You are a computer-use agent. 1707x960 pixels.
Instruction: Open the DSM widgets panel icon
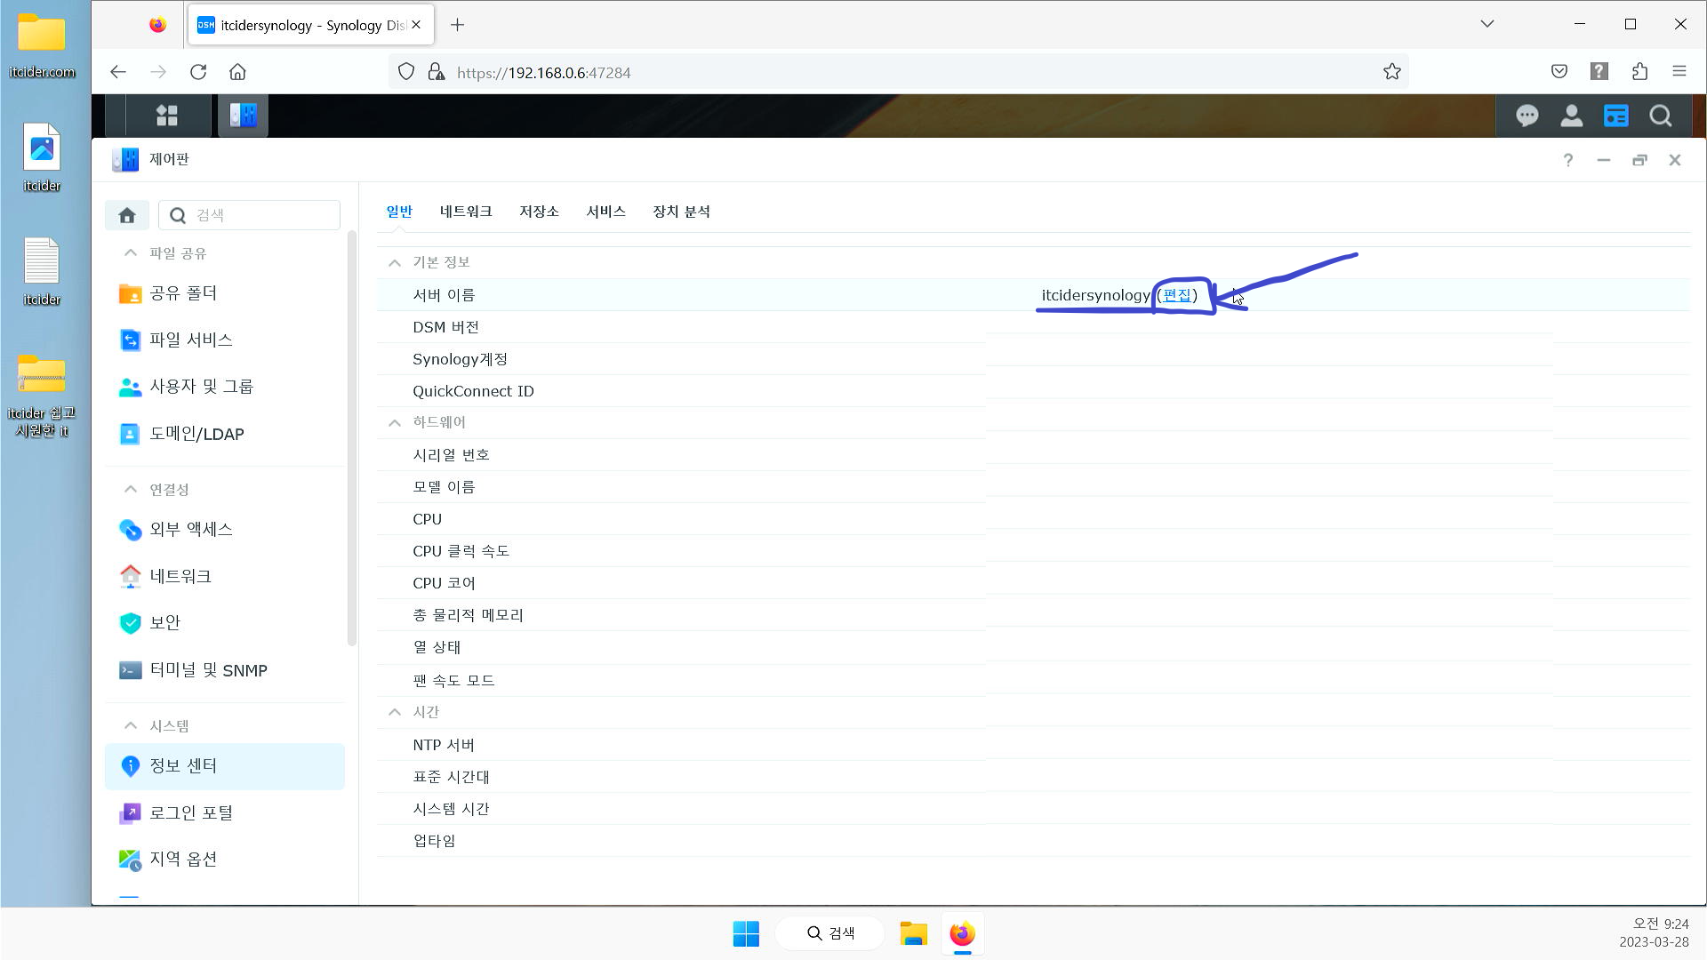tap(1615, 116)
